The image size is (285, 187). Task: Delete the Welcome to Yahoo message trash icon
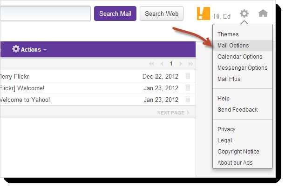[x=188, y=99]
